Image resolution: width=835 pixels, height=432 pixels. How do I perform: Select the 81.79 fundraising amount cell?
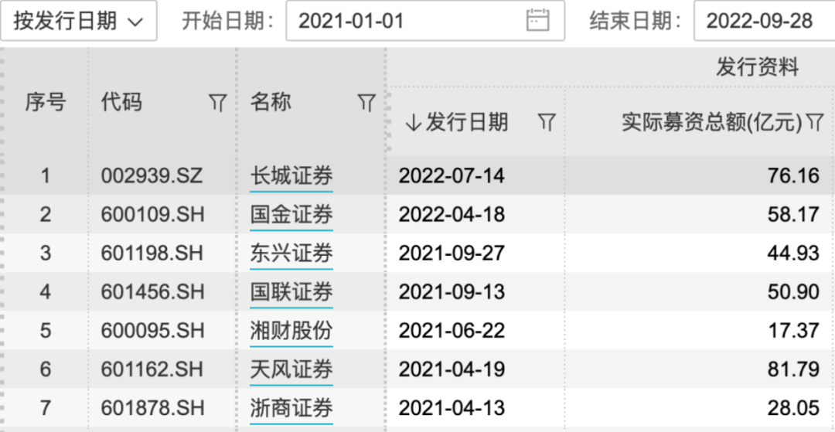[x=792, y=369]
